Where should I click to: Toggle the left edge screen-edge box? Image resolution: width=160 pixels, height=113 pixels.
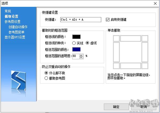point(116,52)
